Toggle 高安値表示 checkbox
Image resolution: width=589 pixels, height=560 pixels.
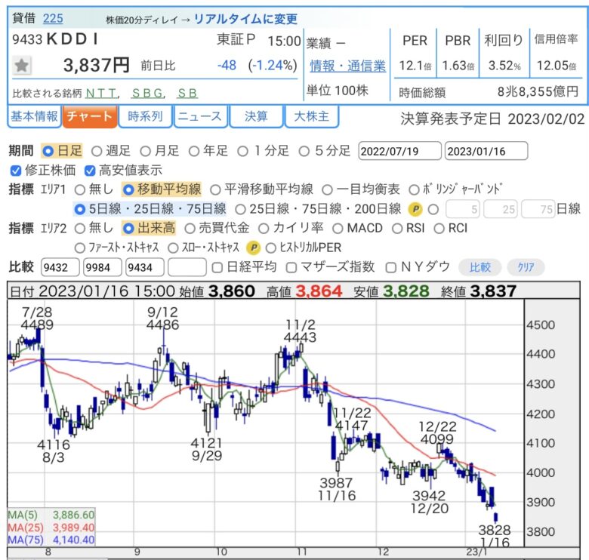coord(90,171)
